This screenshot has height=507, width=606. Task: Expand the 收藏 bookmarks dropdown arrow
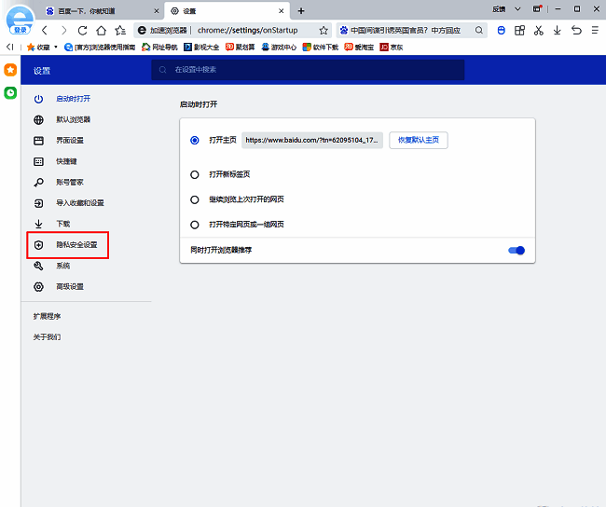click(x=56, y=47)
